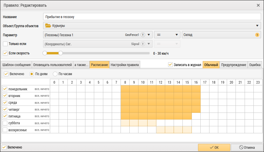264x152 pixels.
Task: Click the orange badge in the Склад field
Action: tap(257, 35)
